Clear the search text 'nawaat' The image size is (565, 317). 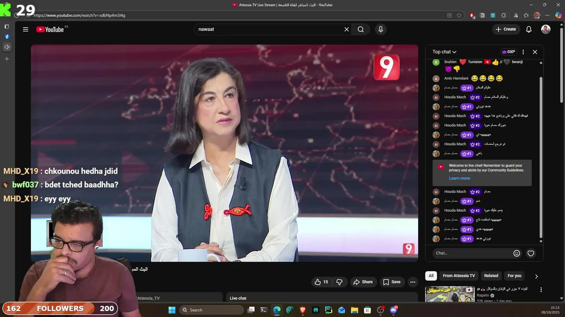coord(347,29)
